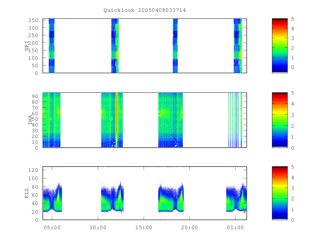Click the 15:00 time axis label
This screenshot has width=329, height=247.
pyautogui.click(x=144, y=228)
